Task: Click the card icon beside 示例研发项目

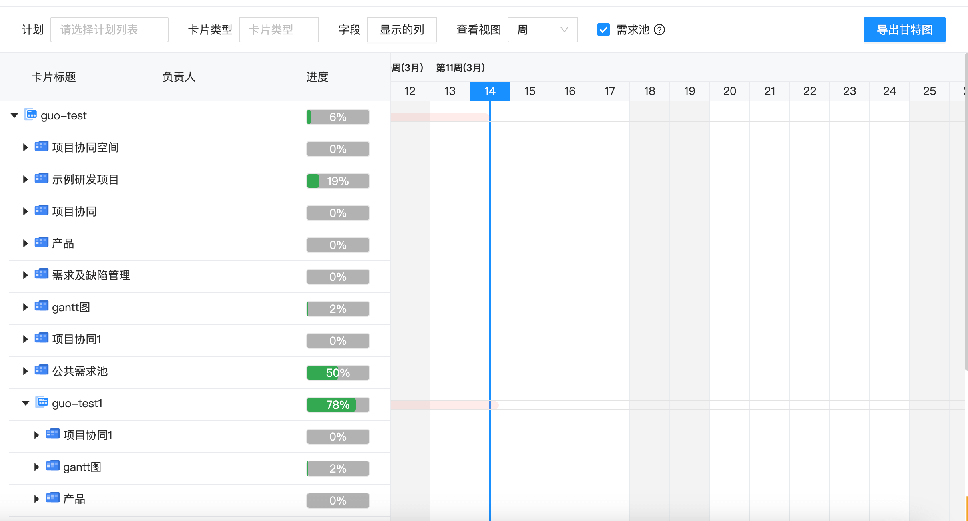Action: coord(41,179)
